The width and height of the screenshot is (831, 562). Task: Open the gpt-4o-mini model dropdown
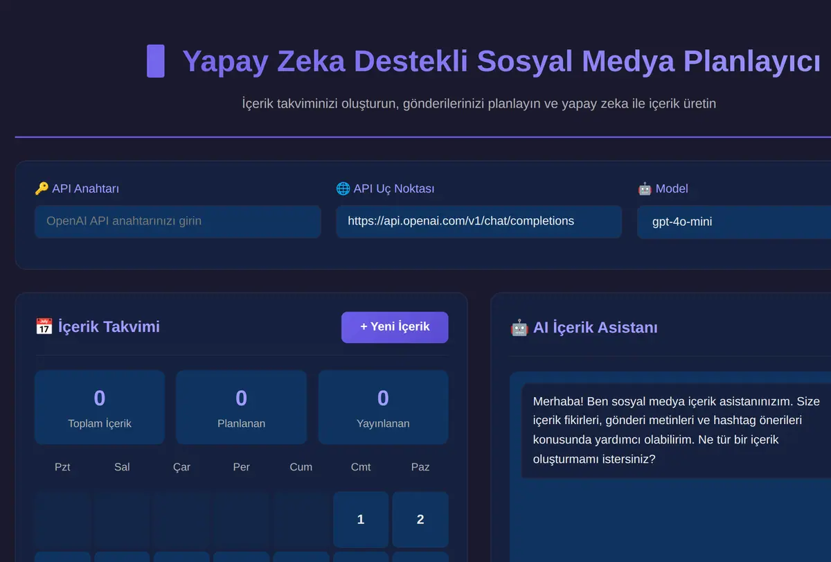click(734, 222)
